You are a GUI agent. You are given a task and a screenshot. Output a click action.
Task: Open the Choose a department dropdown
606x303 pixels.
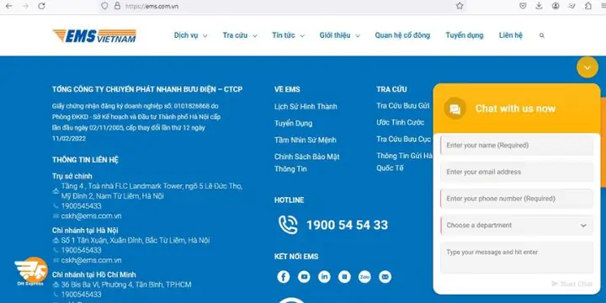coord(517,226)
